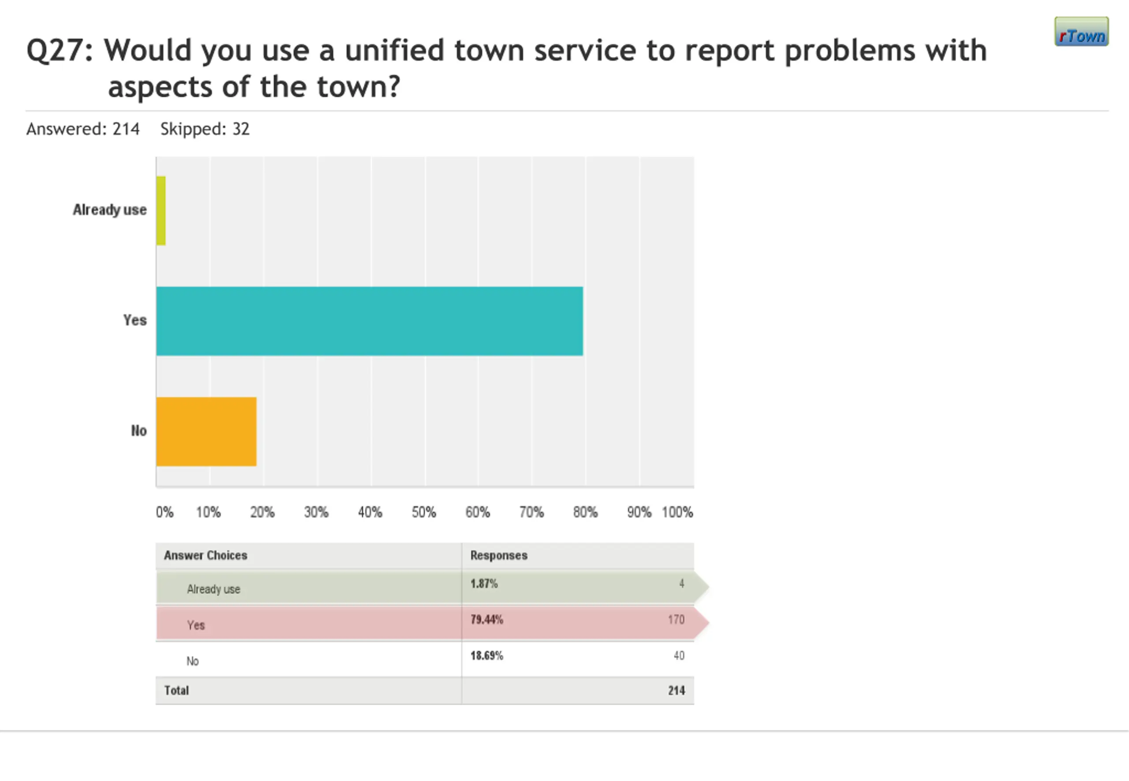This screenshot has width=1129, height=781.
Task: Click the orange No bar
Action: 206,431
